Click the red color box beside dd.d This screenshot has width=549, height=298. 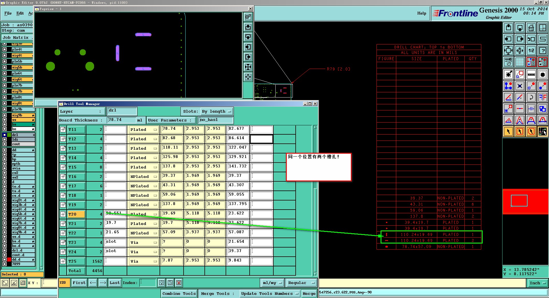[x=9, y=260]
